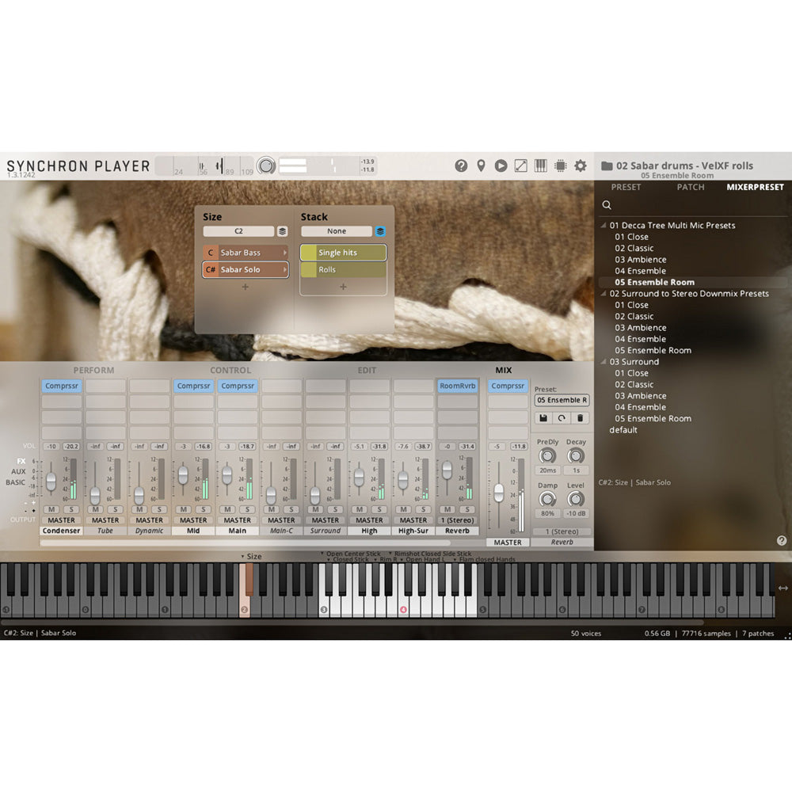Open the MIXERPRESET browser tab
792x792 pixels.
click(755, 187)
